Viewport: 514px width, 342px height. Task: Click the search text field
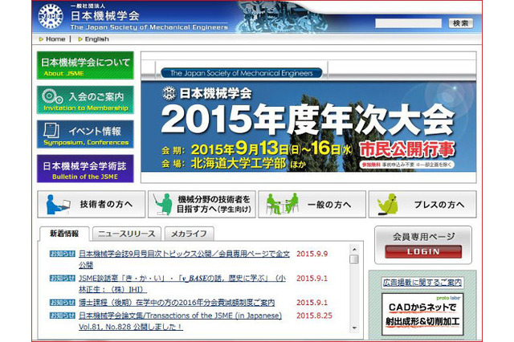click(408, 23)
